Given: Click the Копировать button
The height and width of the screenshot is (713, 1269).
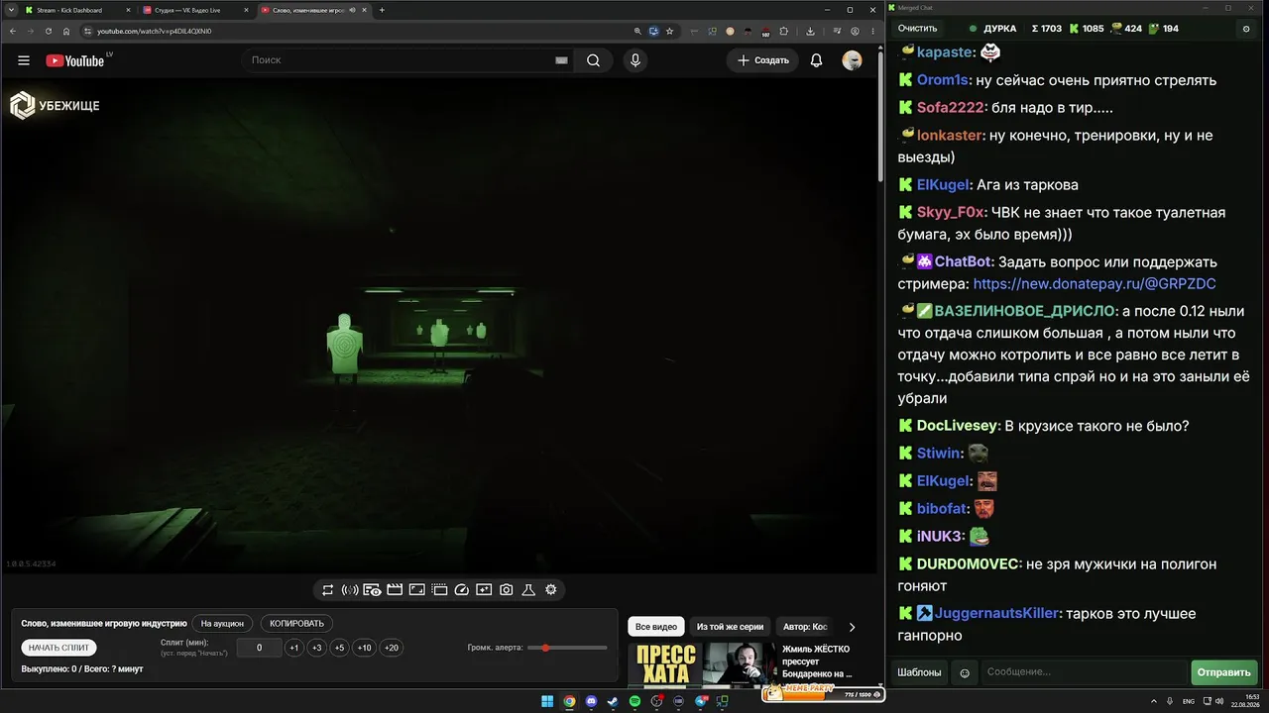Looking at the screenshot, I should coord(297,624).
